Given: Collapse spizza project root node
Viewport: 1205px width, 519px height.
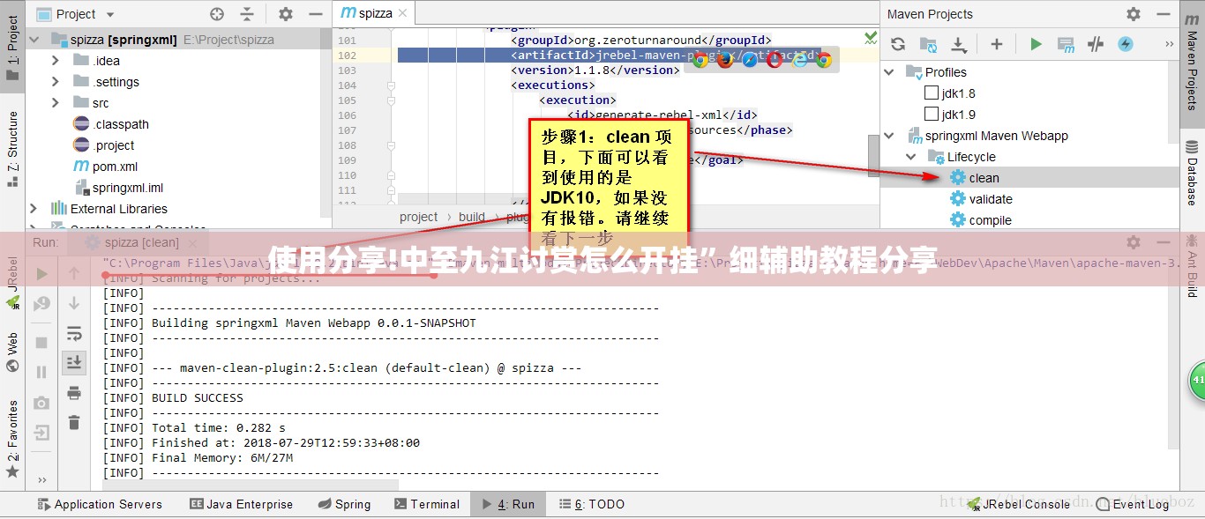Looking at the screenshot, I should pos(35,40).
